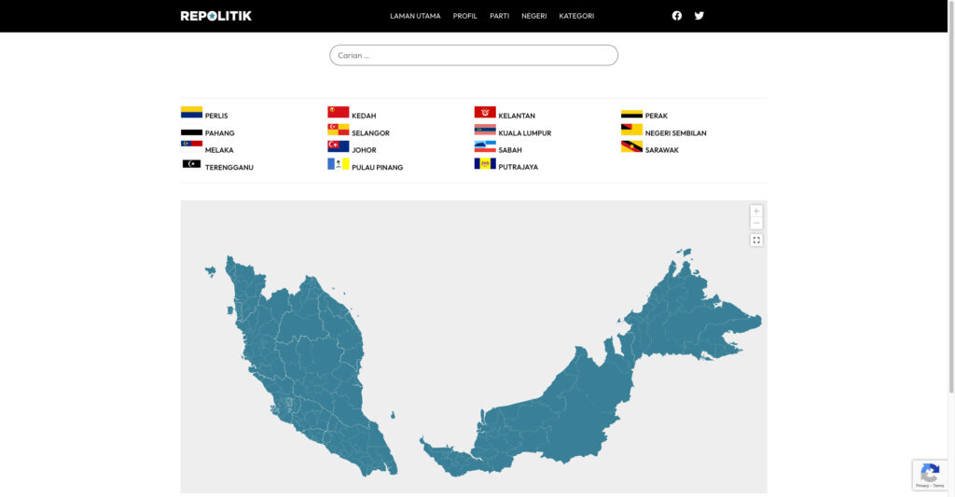The image size is (955, 497).
Task: Click the Kelantan state flag
Action: 485,113
